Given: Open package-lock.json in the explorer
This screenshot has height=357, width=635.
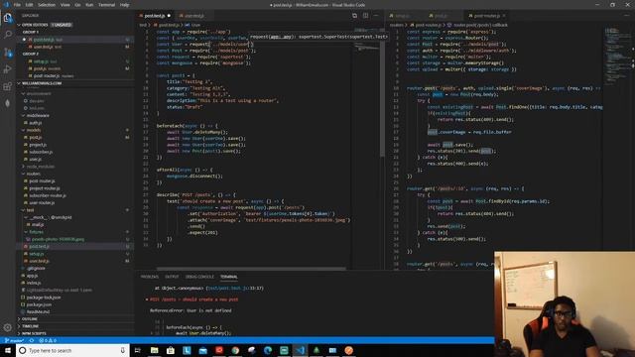Looking at the screenshot, I should coord(44,297).
